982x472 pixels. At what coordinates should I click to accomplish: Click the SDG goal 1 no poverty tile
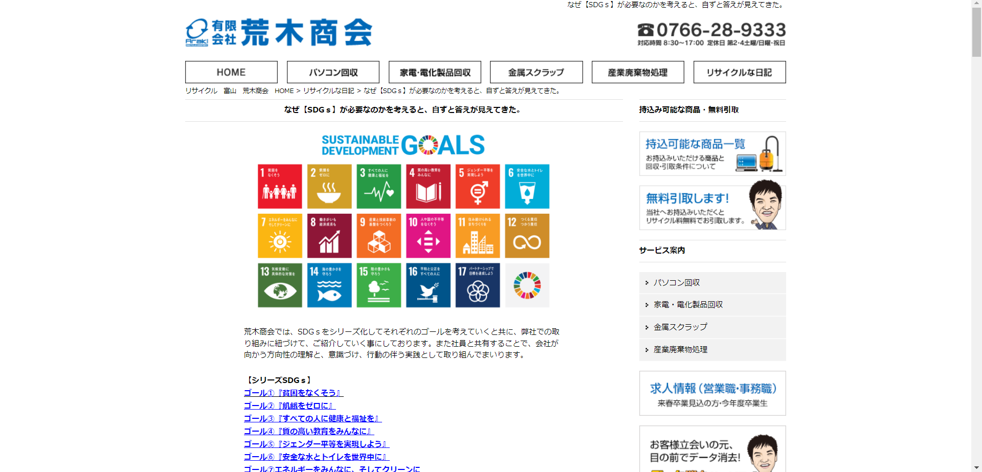click(x=280, y=186)
